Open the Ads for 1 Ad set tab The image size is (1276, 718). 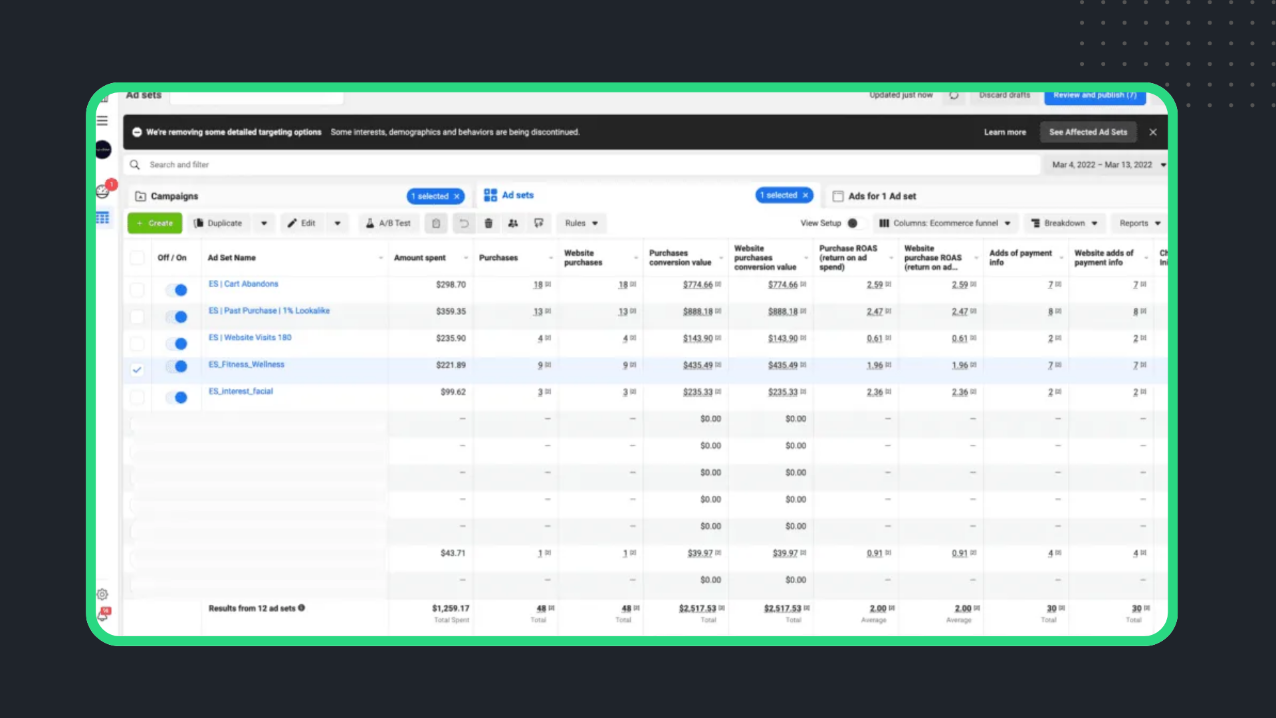pos(881,196)
